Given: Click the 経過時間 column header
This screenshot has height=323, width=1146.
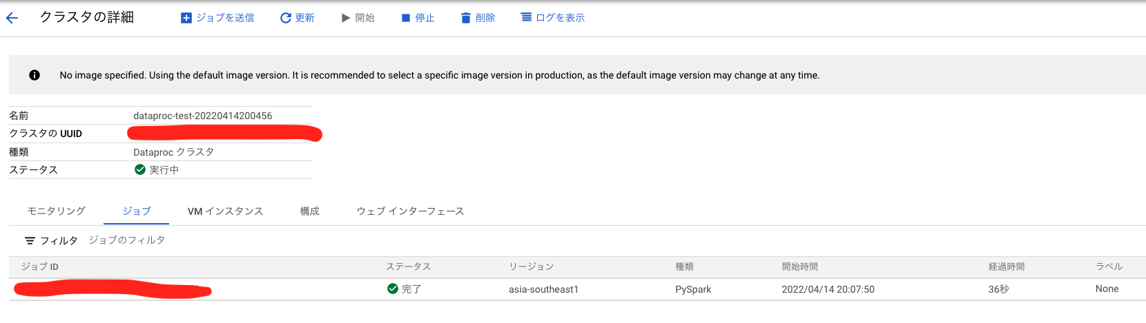Looking at the screenshot, I should pyautogui.click(x=1006, y=267).
